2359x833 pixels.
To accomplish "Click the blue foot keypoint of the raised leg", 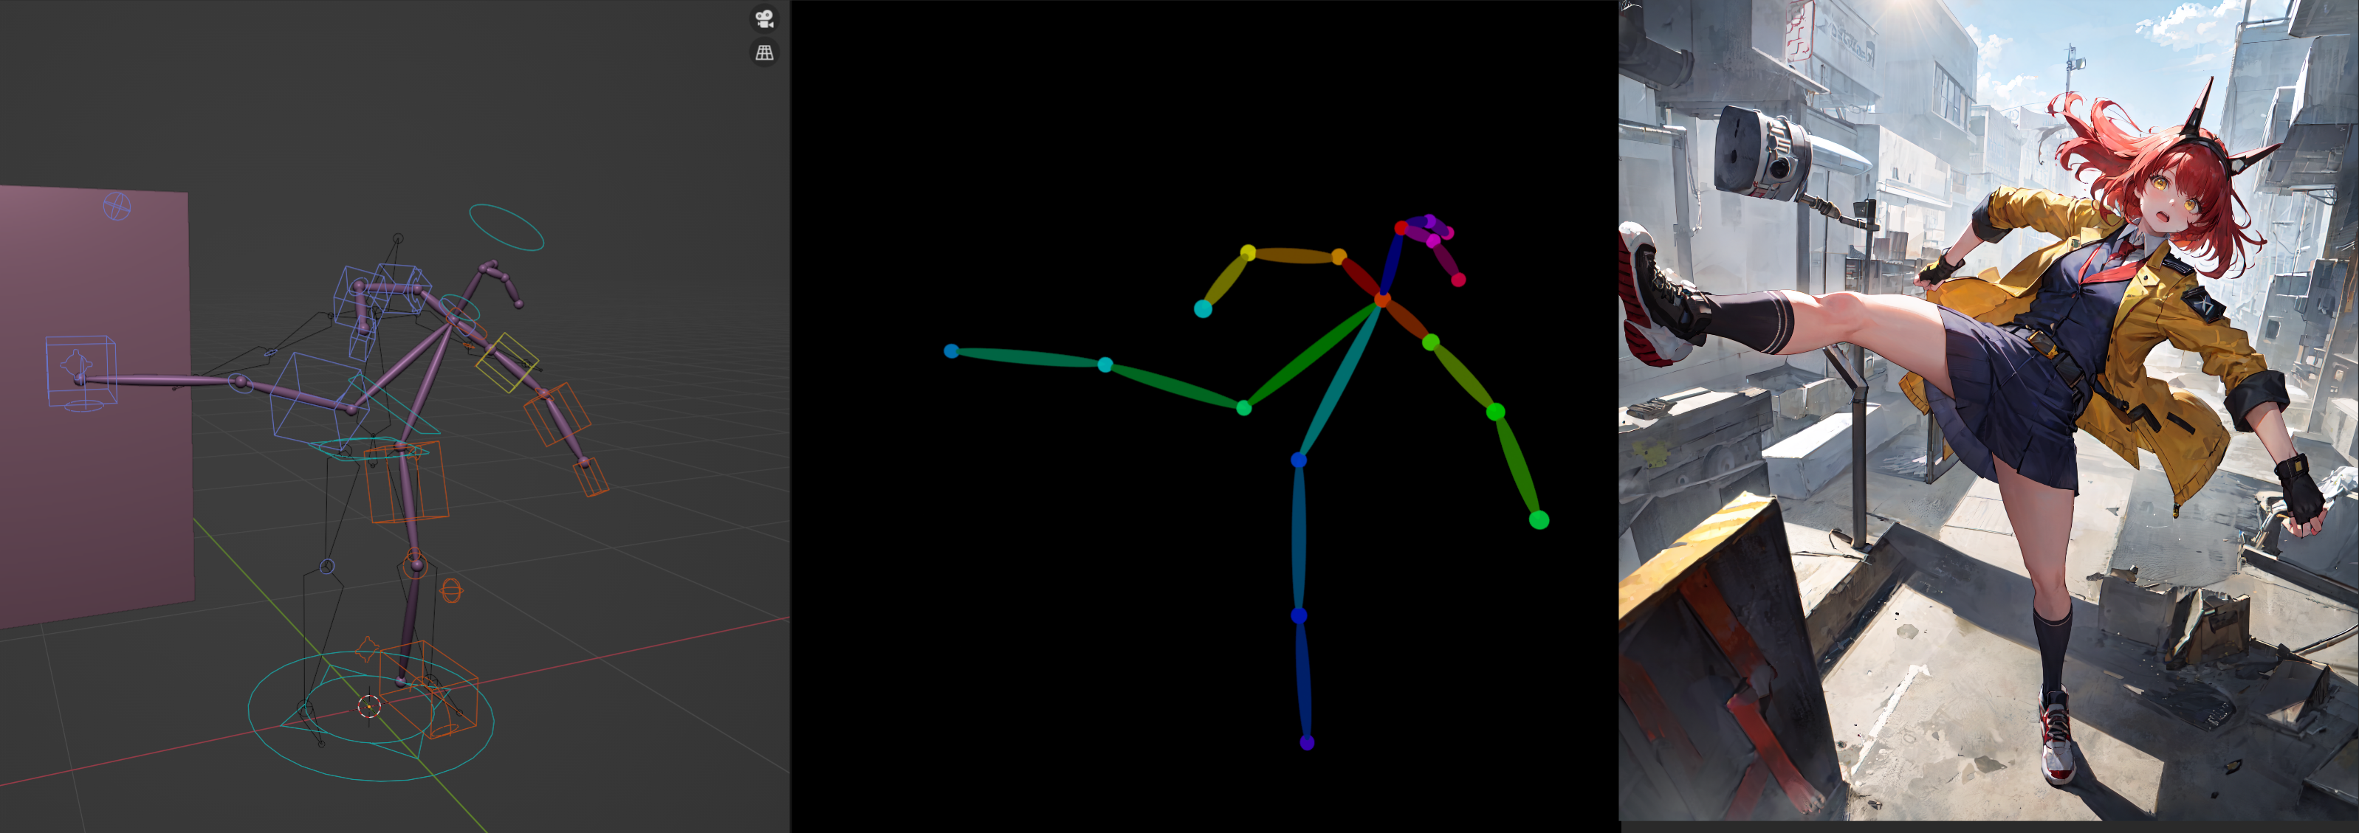I will [x=952, y=351].
